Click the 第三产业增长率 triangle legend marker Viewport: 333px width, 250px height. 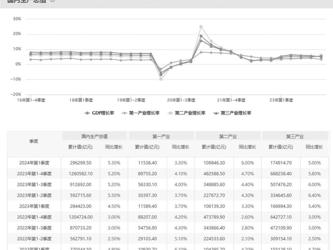coord(216,113)
